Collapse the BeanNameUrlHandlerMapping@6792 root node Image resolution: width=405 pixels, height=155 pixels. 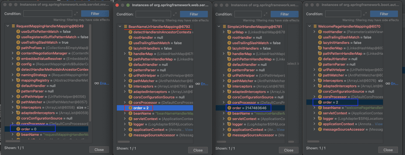120,27
